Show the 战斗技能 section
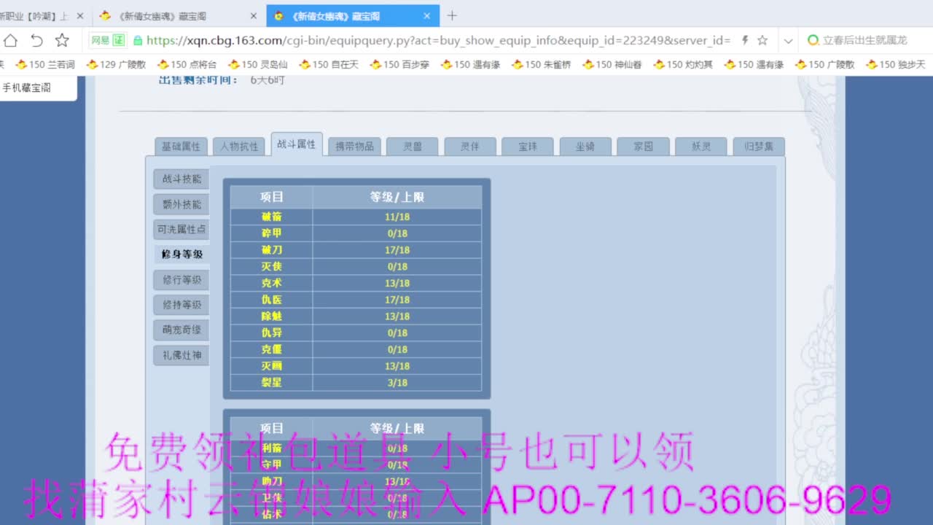This screenshot has height=525, width=933. (x=181, y=179)
